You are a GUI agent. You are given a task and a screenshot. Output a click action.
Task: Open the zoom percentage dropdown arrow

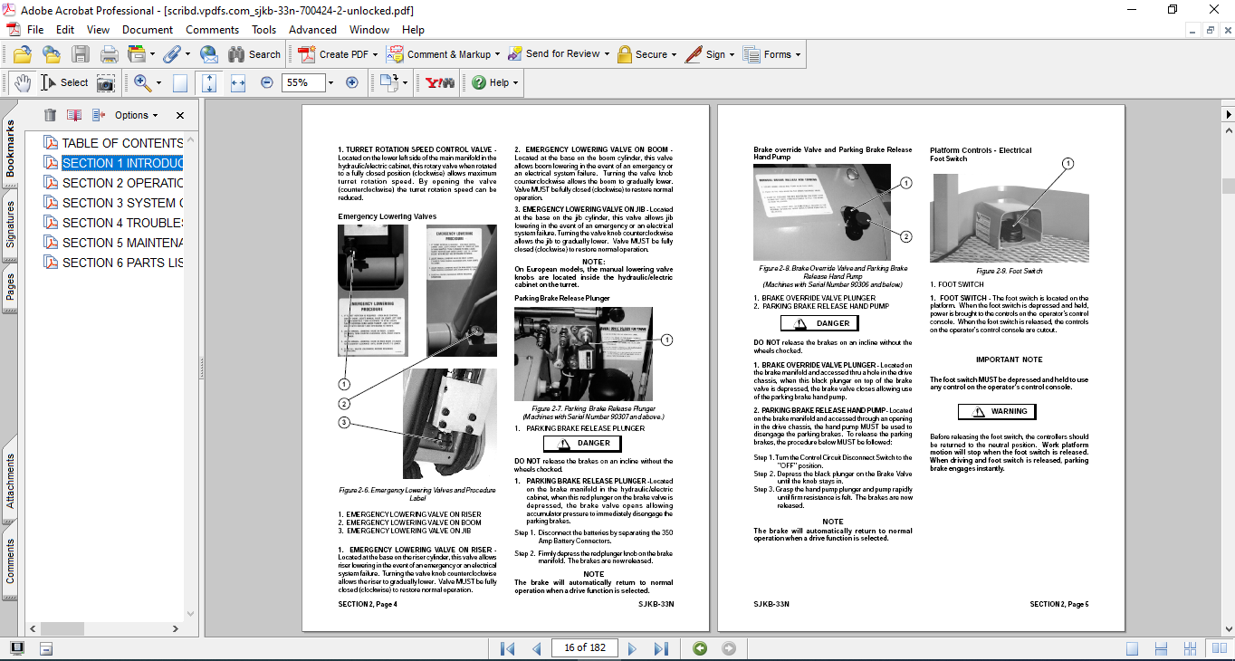click(330, 82)
